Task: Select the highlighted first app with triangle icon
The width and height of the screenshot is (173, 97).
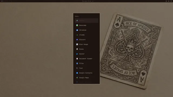Action: click(86, 20)
